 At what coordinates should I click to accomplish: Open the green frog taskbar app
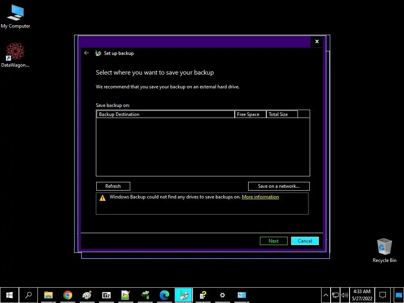(x=145, y=295)
